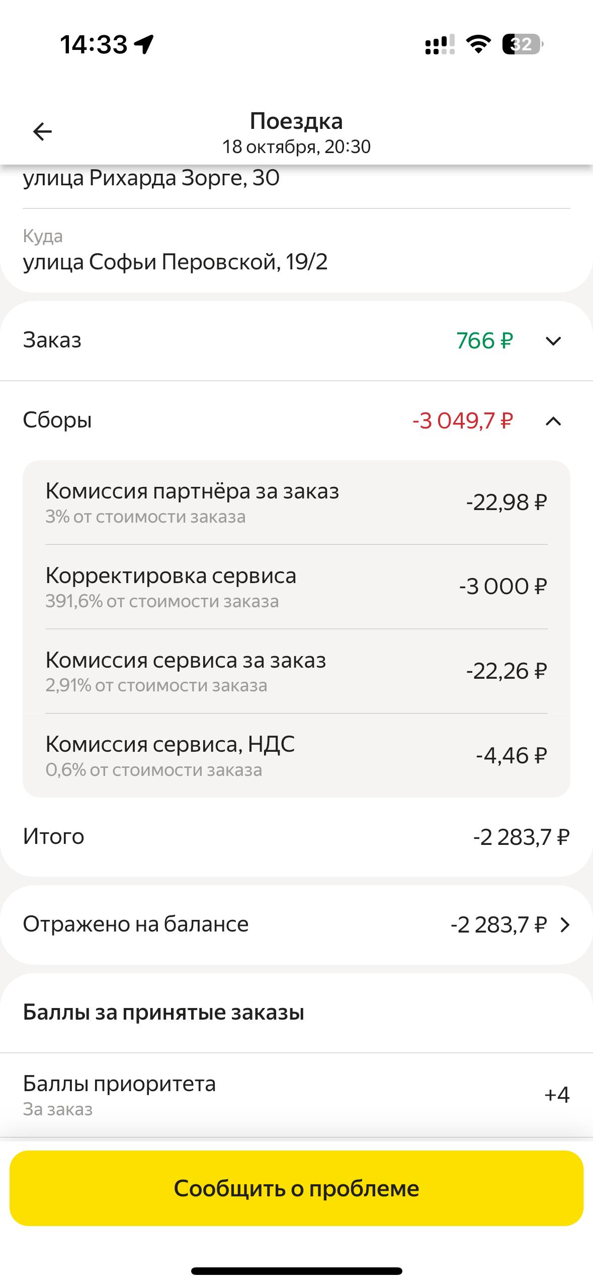593x1287 pixels.
Task: Select Комиссия сервиса за заказ entry
Action: pos(296,671)
